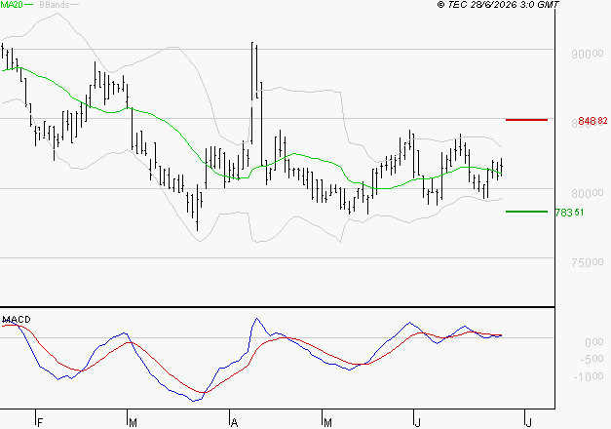
Task: Click the MACD -5.00 axis label
Action: (592, 359)
